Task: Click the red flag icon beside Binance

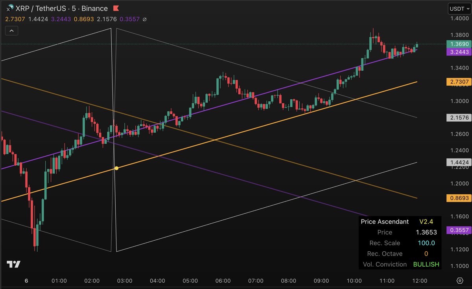Action: coord(116,8)
